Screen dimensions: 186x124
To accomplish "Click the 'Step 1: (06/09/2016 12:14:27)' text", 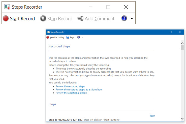I will point(66,120).
